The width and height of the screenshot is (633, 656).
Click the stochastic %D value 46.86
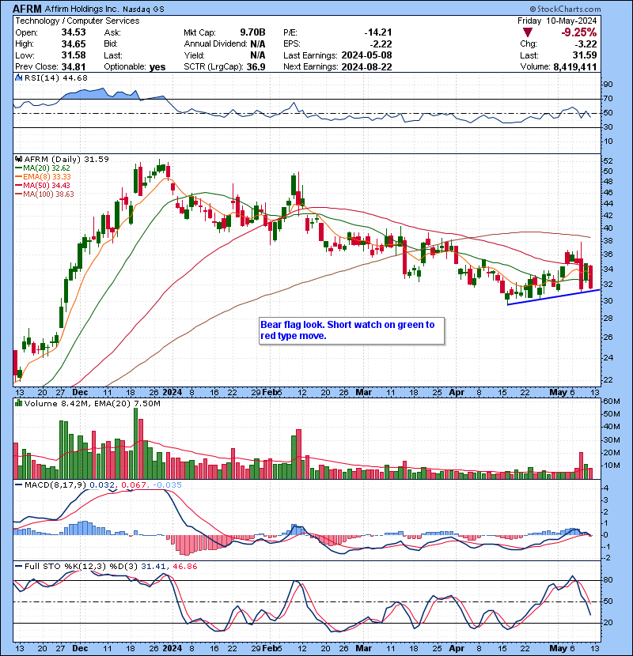point(184,566)
